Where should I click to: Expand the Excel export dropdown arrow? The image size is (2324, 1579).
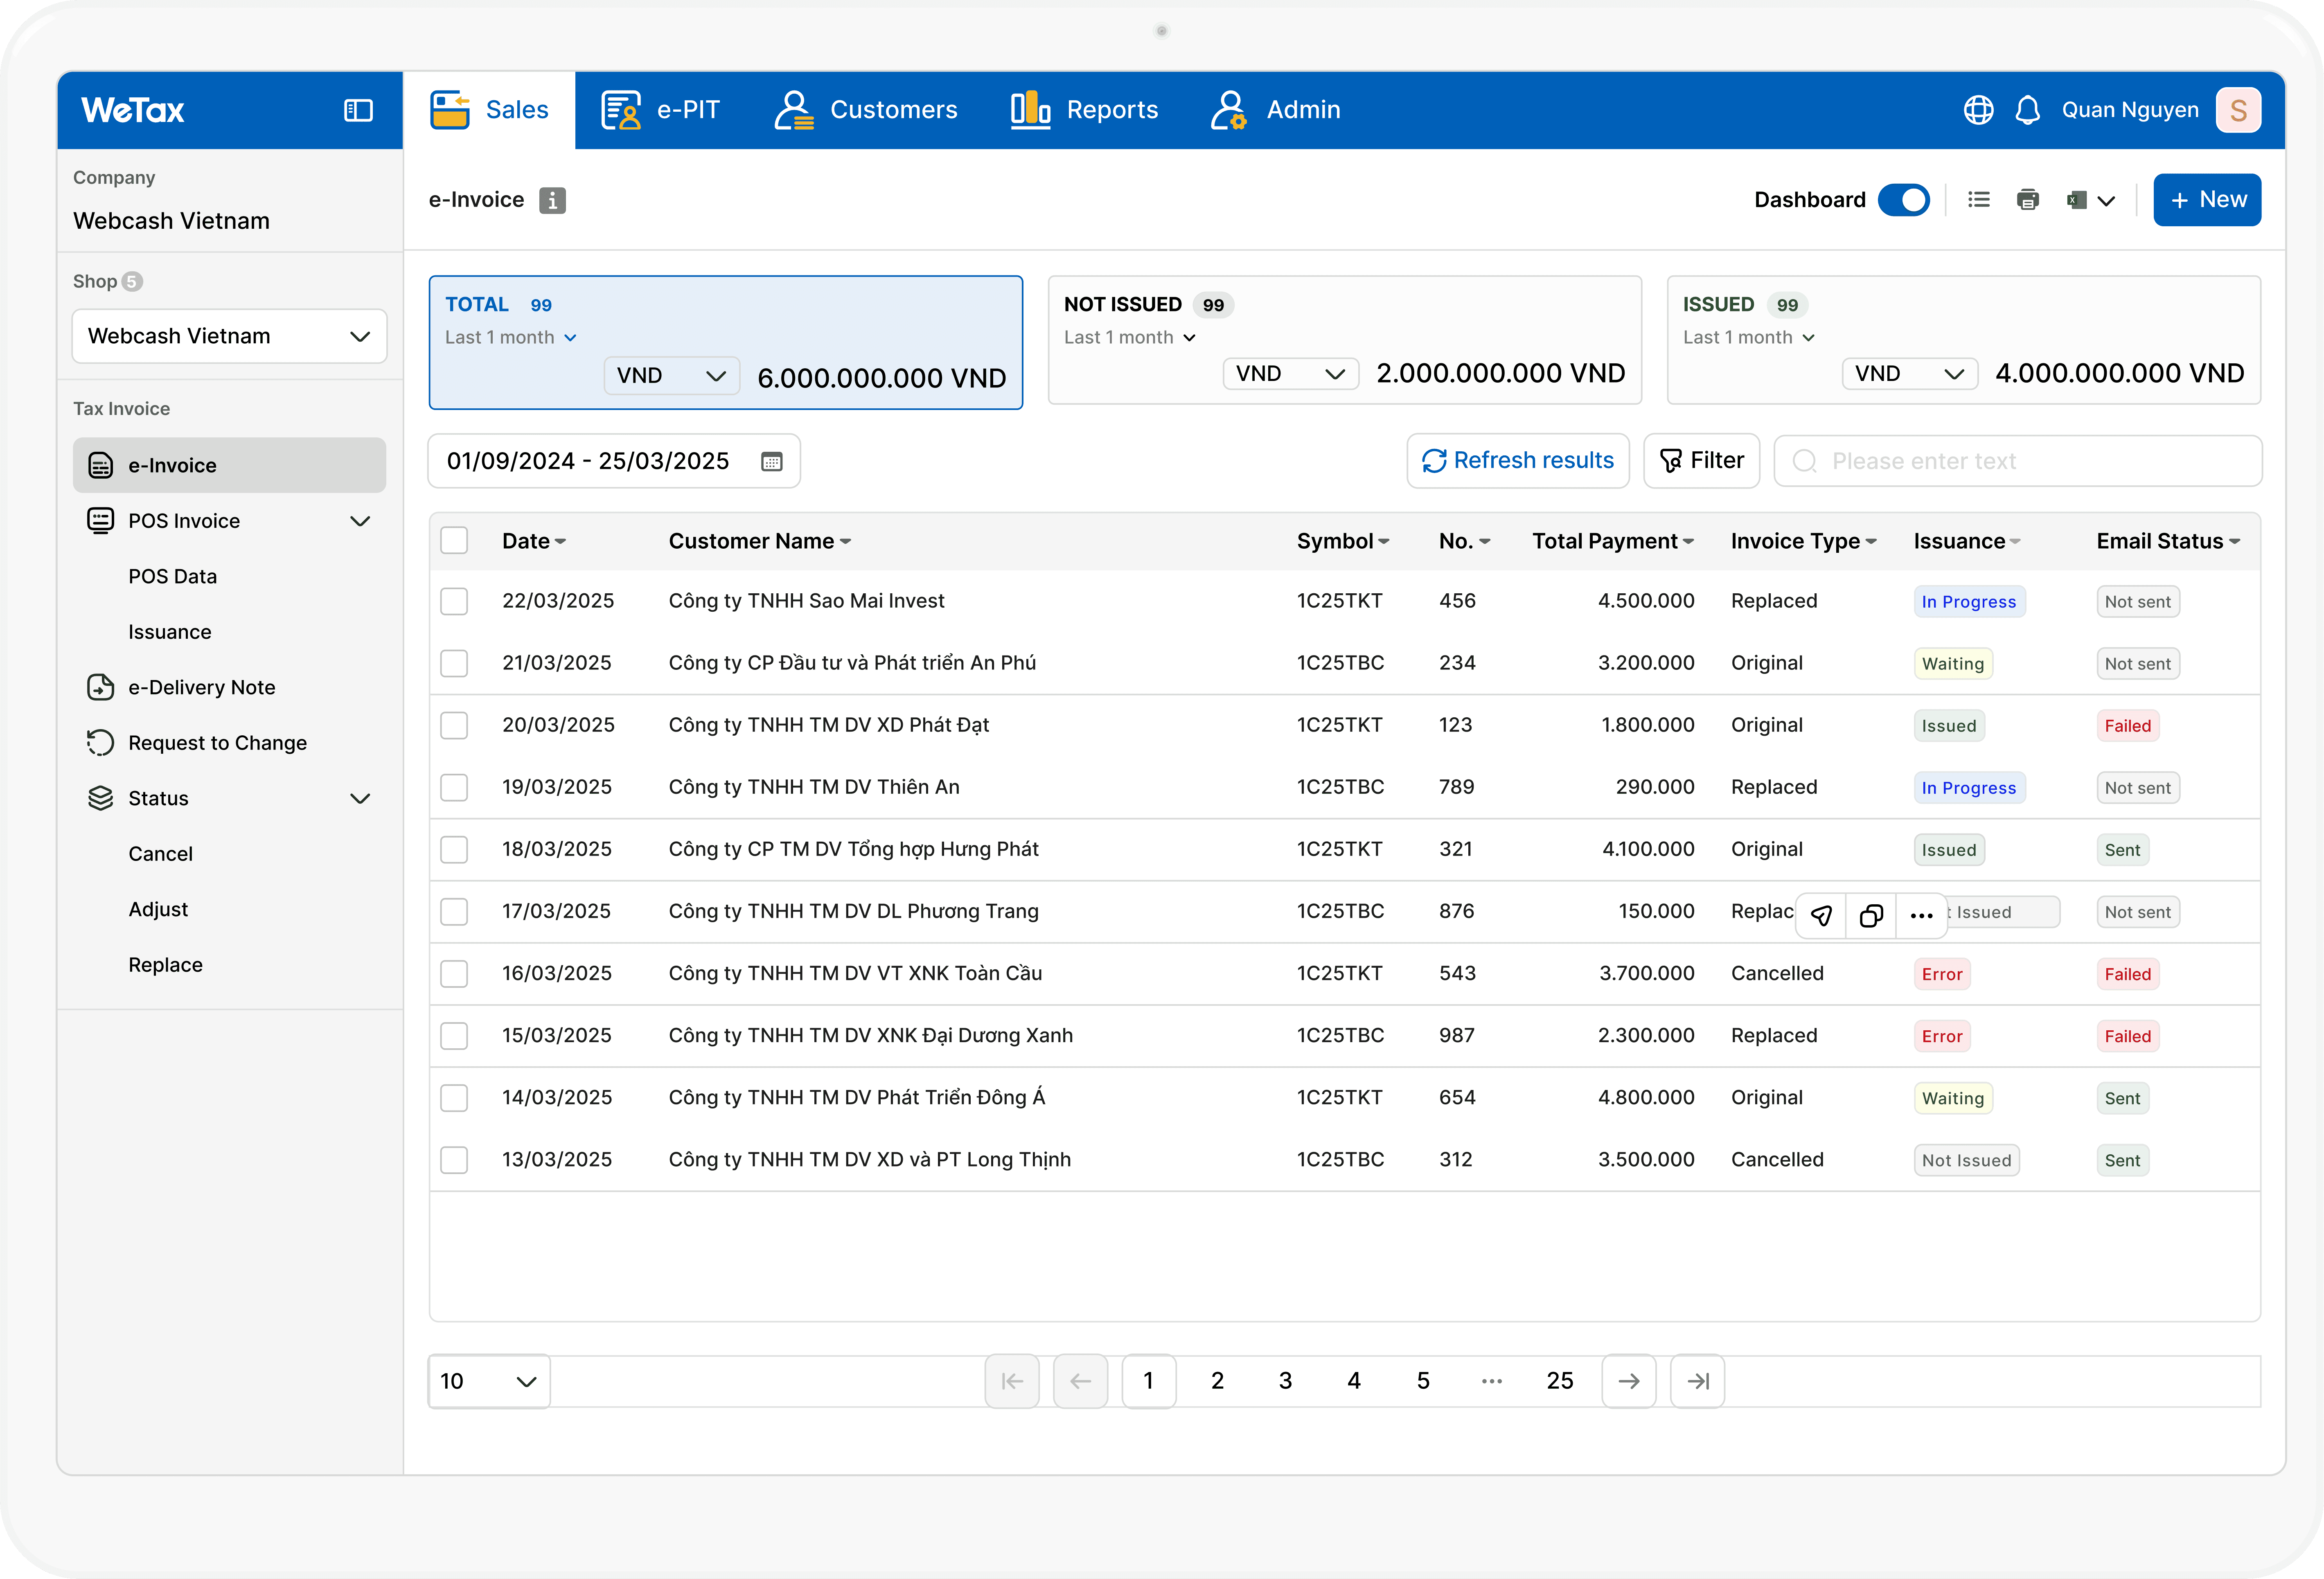(2106, 201)
